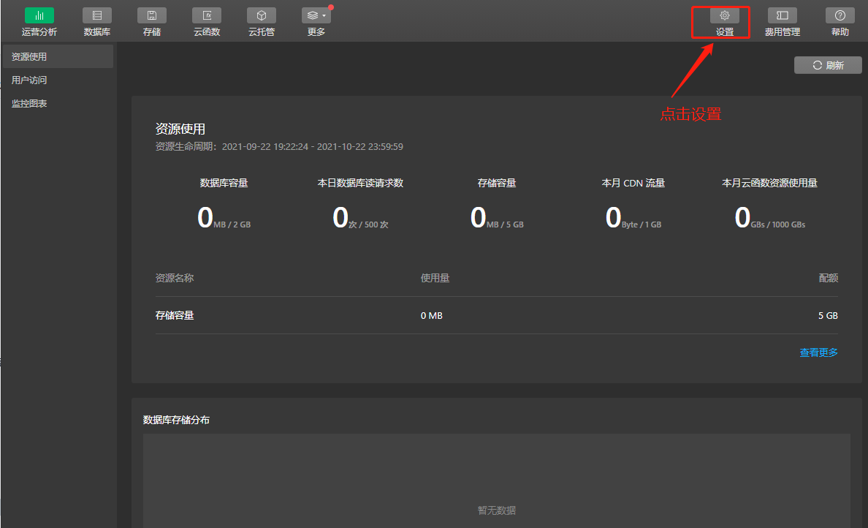Open the 帮助 help icon
The image size is (868, 528).
tap(840, 15)
